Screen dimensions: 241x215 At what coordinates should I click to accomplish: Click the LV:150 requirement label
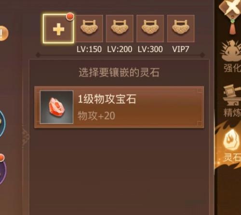pyautogui.click(x=89, y=49)
